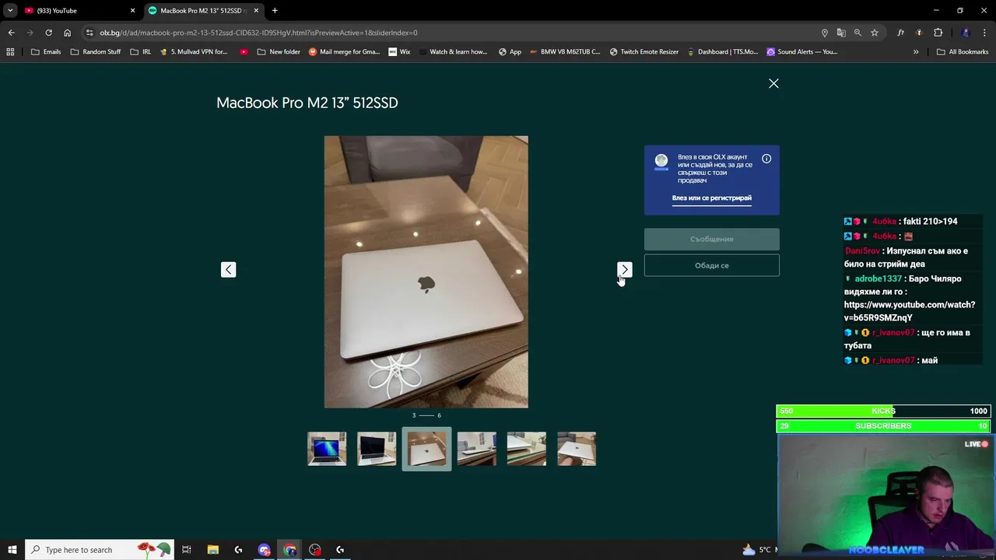996x560 pixels.
Task: Reload the current page
Action: (48, 33)
